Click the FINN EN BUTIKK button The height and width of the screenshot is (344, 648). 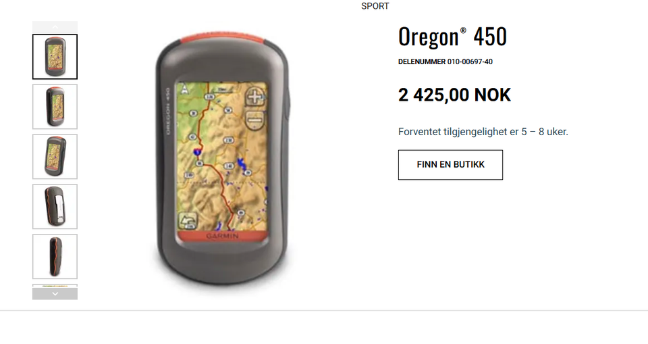tap(450, 165)
